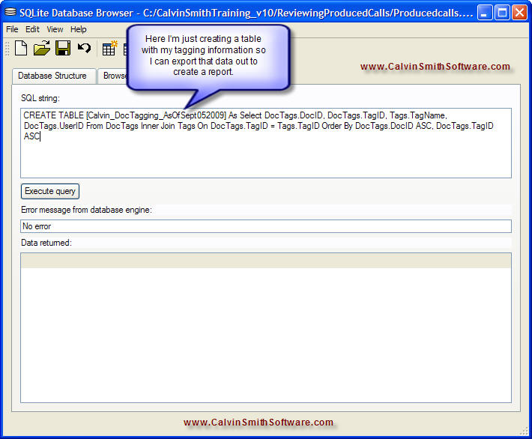This screenshot has width=532, height=439.
Task: Switch to the Database Structure tab
Action: tap(52, 76)
